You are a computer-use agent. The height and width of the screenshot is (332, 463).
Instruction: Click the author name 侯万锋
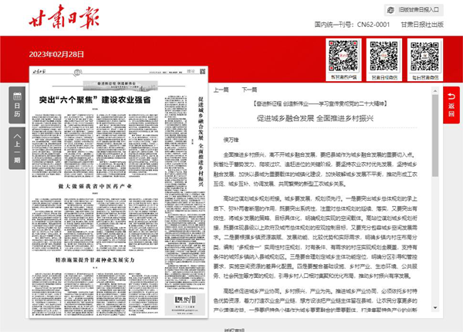(x=231, y=140)
